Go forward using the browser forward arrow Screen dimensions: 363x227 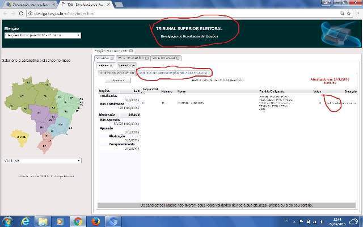(x=13, y=14)
